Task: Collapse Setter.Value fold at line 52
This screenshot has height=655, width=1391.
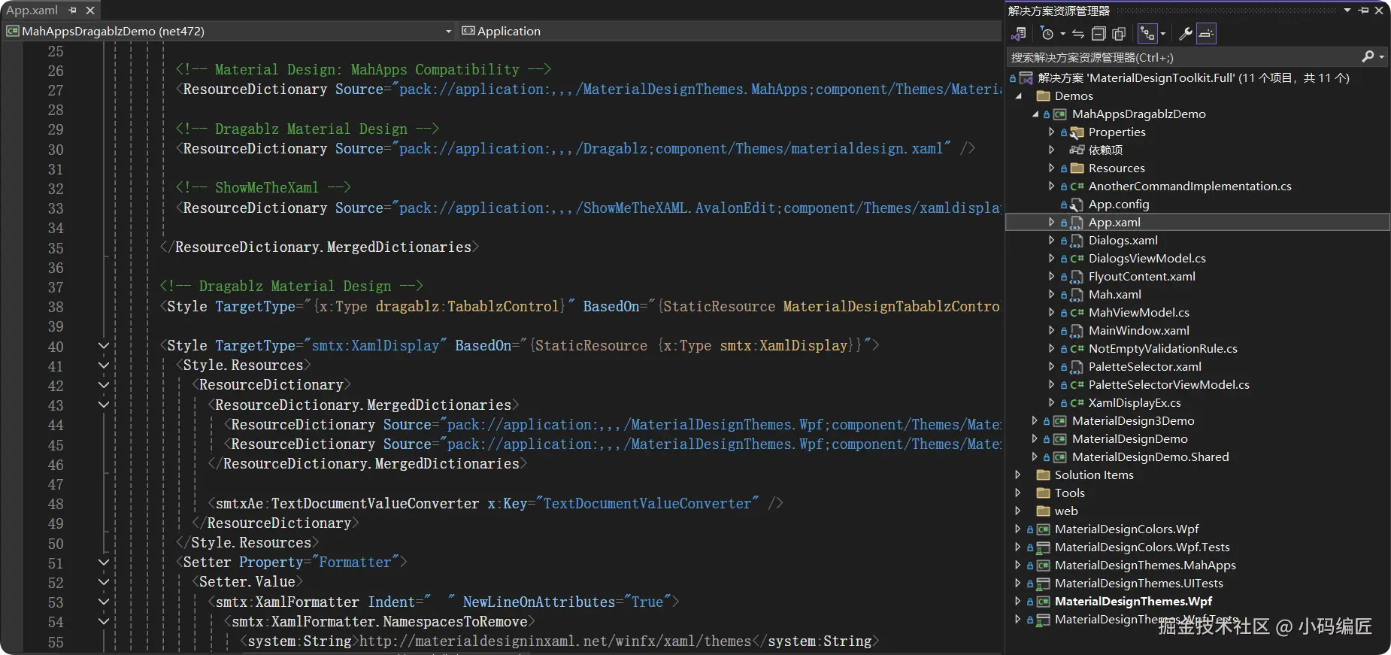Action: 104,582
